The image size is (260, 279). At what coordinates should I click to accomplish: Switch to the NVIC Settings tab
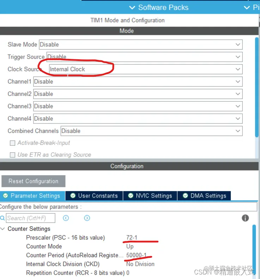click(x=150, y=196)
